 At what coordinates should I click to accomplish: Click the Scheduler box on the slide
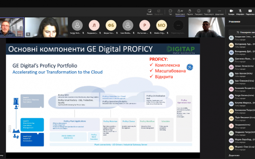165,130
